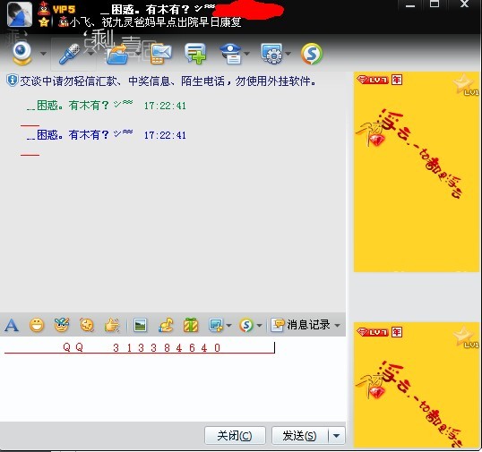Click the security info shield icon
Image resolution: width=482 pixels, height=452 pixels.
point(12,81)
